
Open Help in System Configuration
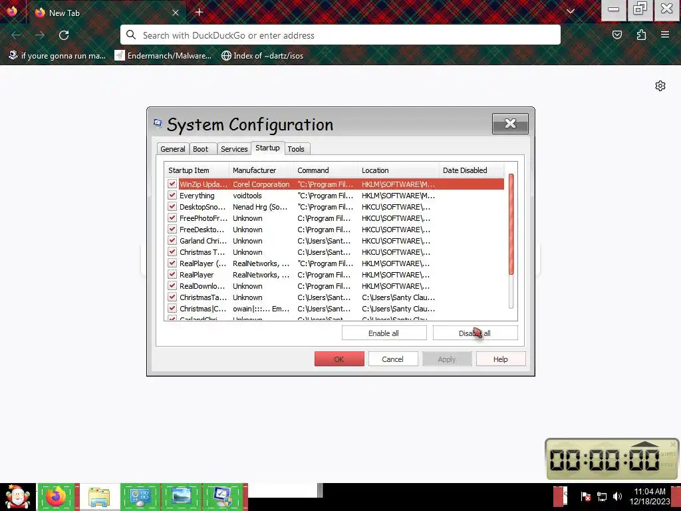(501, 359)
